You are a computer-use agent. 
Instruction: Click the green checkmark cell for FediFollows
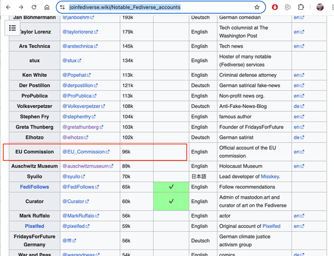click(x=171, y=187)
